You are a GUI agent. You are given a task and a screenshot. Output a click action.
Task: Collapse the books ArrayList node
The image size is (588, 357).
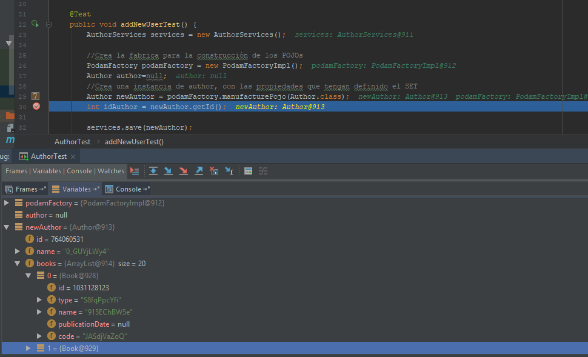click(18, 263)
